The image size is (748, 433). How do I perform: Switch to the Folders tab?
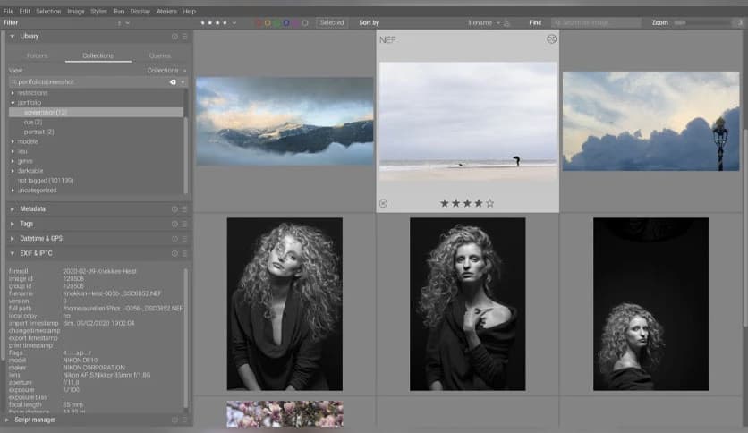(38, 55)
